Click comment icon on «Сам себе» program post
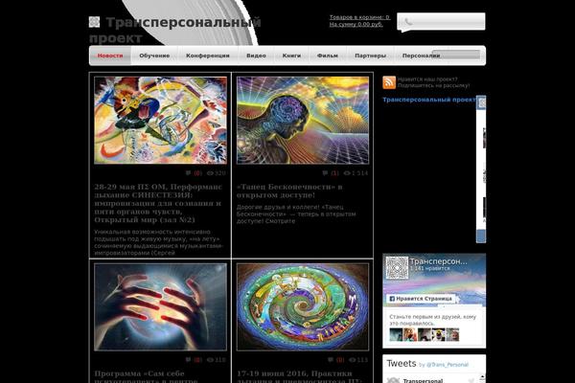 (x=188, y=360)
